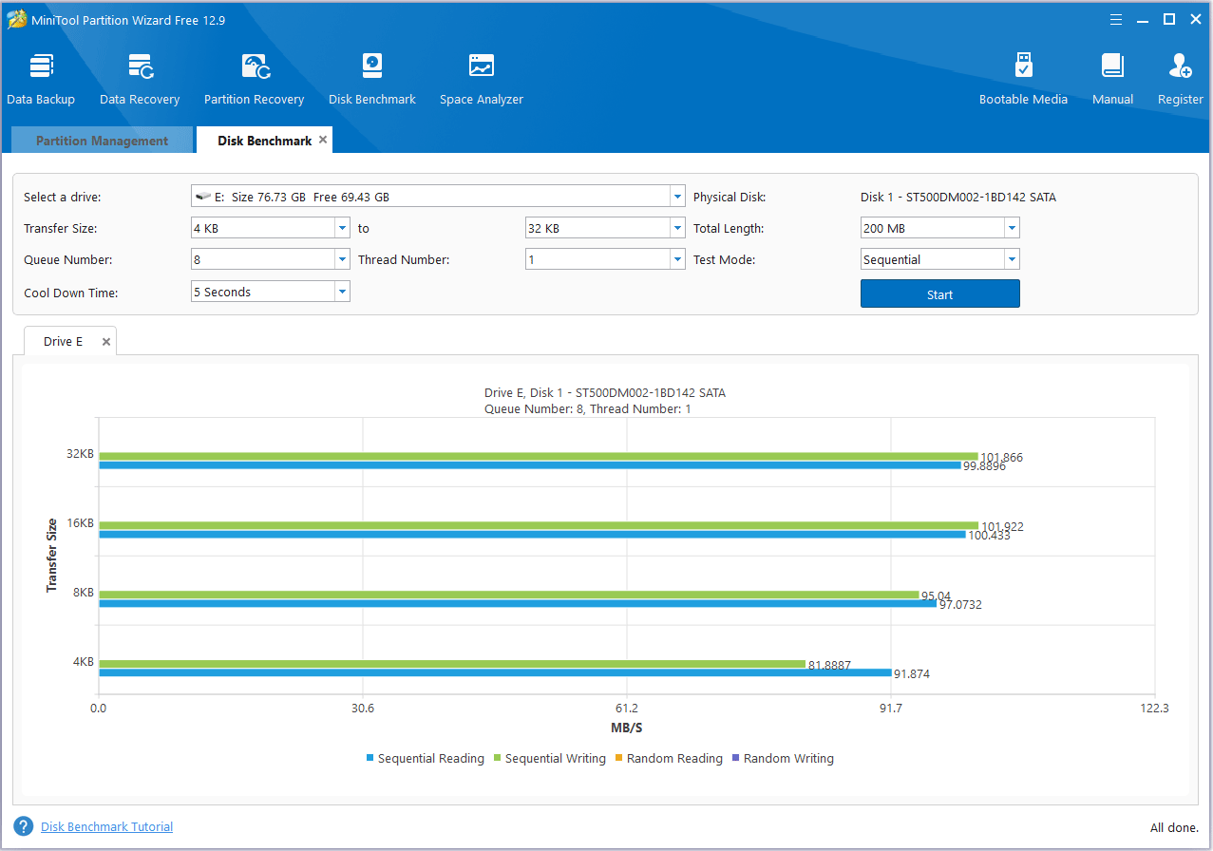Switch to the Partition Management tab
Screen dimensions: 1213x851
point(101,140)
